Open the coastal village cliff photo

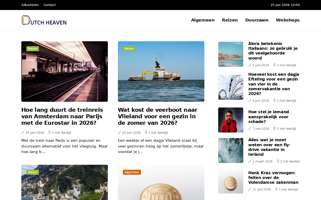point(64,182)
